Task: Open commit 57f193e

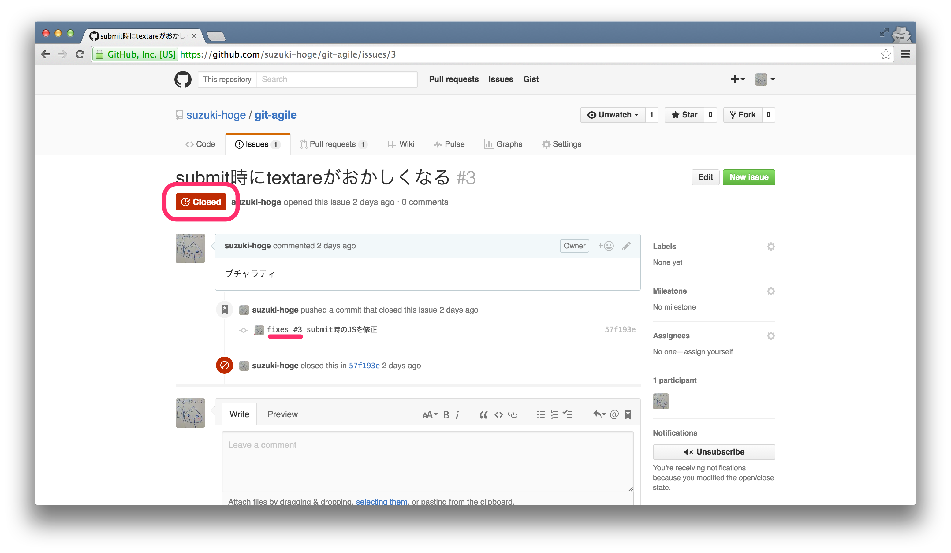Action: [x=364, y=365]
